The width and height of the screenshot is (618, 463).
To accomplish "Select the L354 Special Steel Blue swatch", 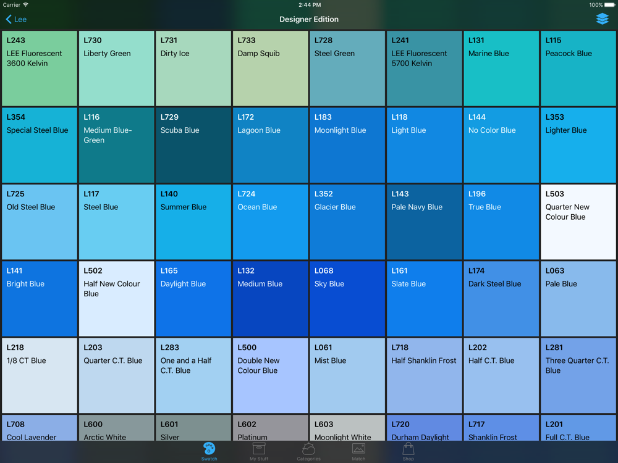I will pyautogui.click(x=40, y=145).
